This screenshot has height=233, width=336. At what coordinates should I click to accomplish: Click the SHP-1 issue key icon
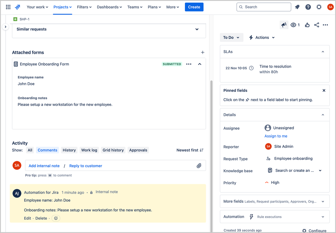coord(15,19)
